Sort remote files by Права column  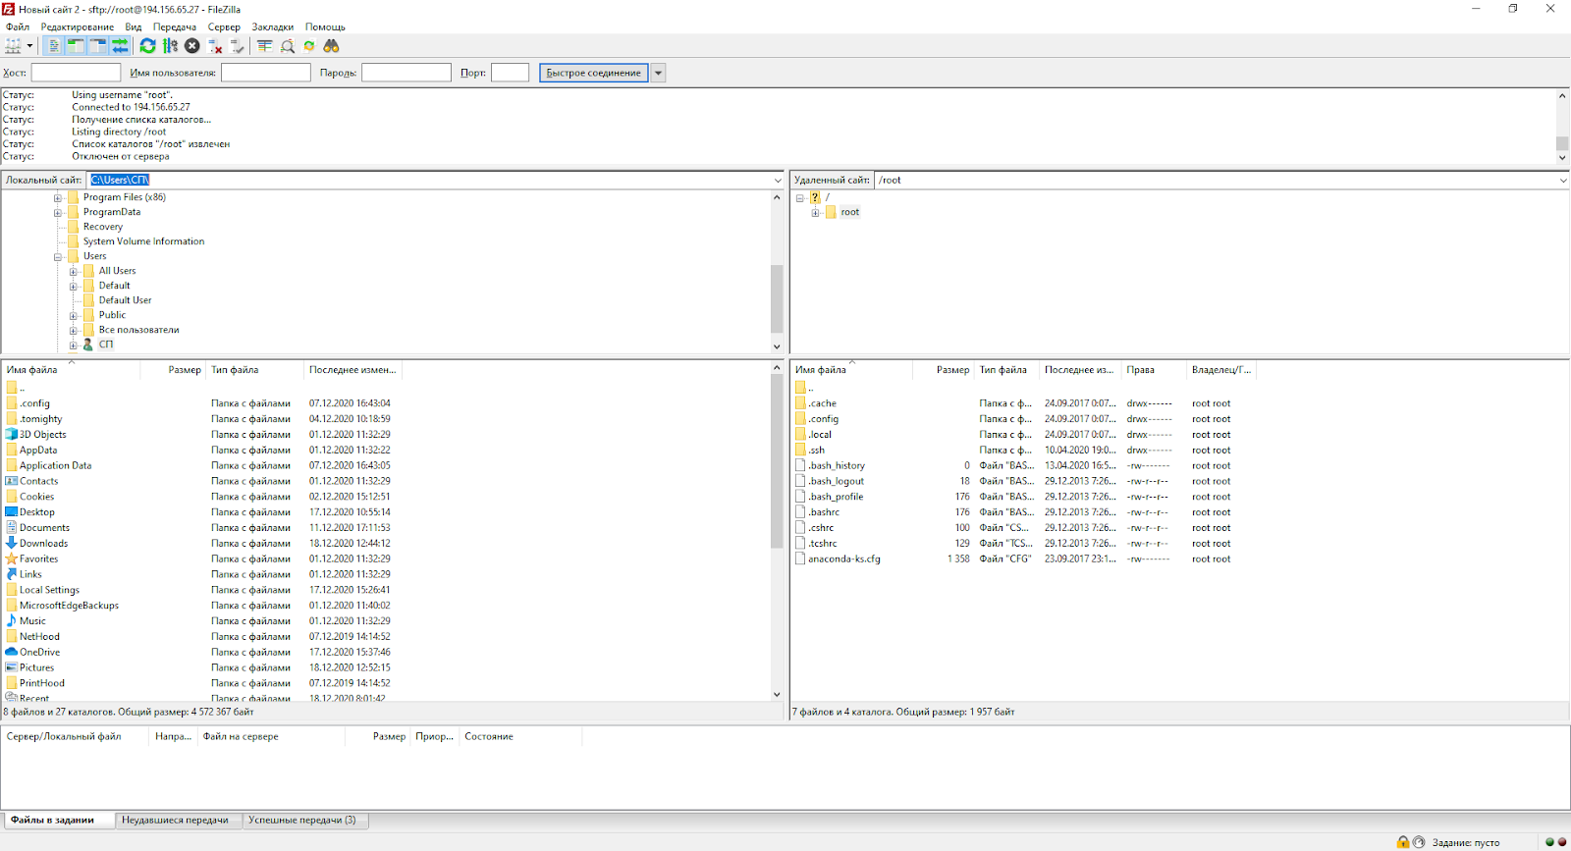[x=1154, y=370]
